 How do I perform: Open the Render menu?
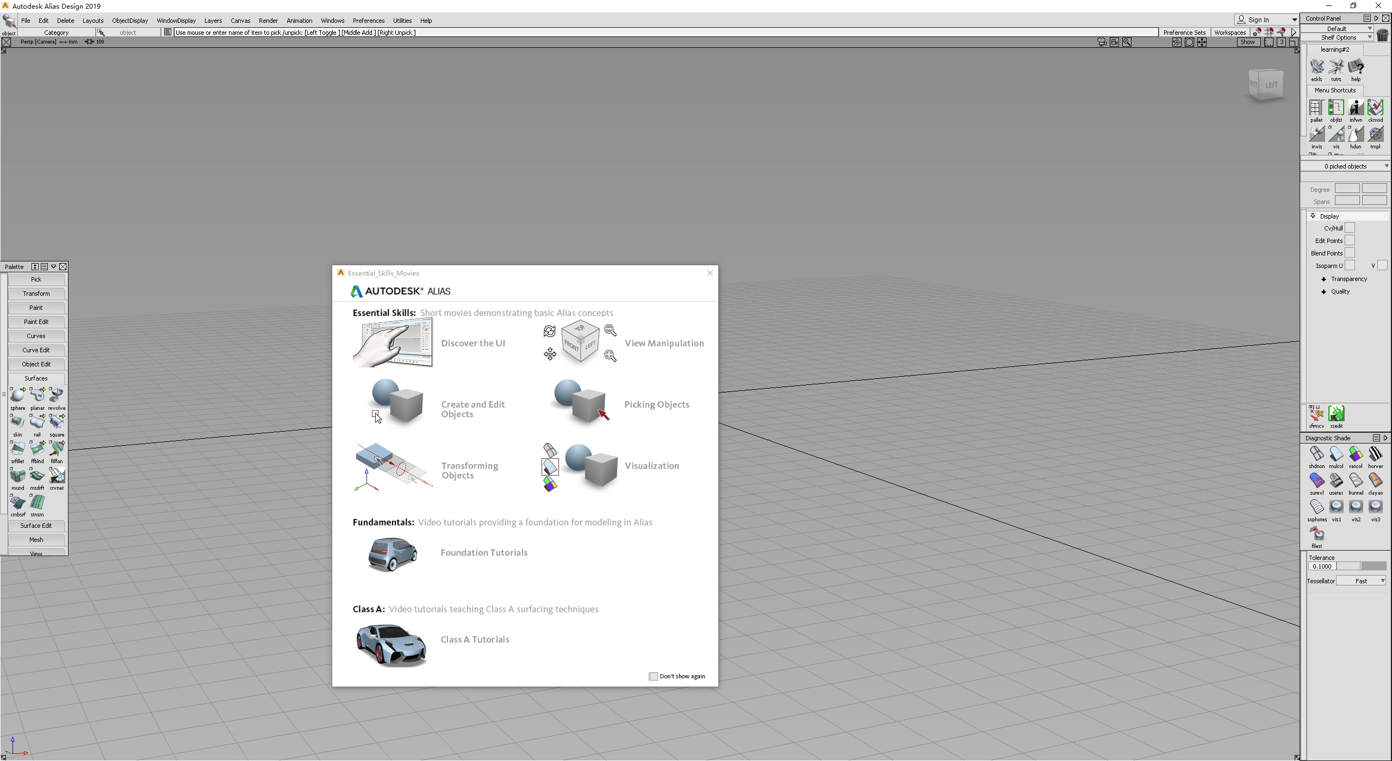click(268, 21)
